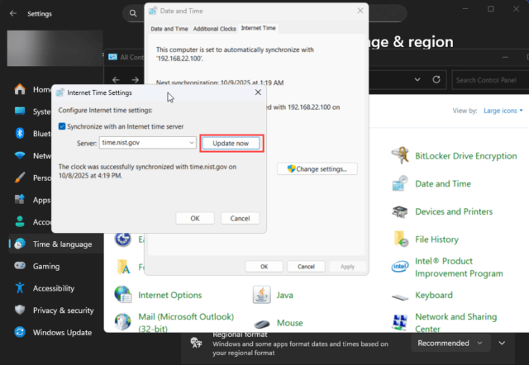Click the Date and Time calendar icon
529x365 pixels.
[400, 183]
